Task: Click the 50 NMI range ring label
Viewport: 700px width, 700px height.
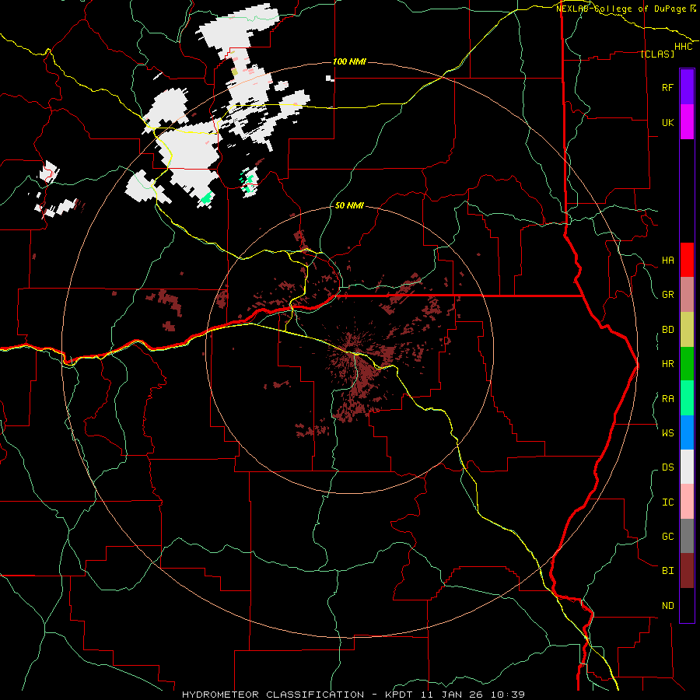Action: pos(349,206)
